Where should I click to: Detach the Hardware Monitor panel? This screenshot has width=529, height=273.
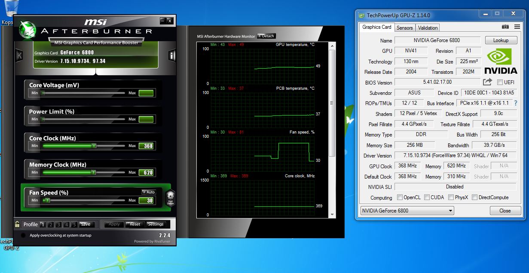pos(266,36)
